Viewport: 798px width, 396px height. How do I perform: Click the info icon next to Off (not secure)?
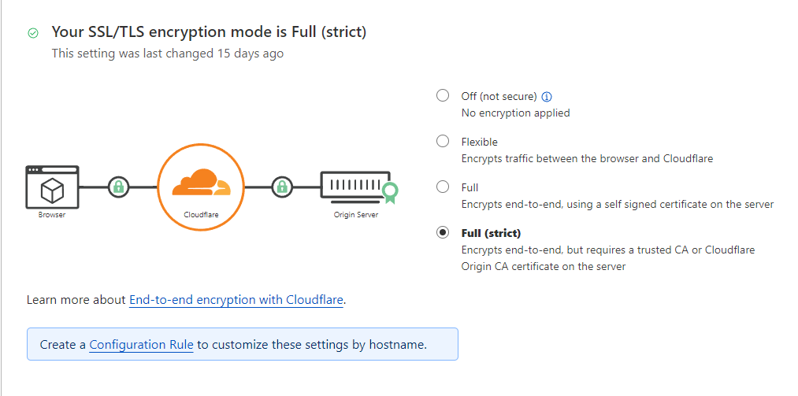pos(547,97)
